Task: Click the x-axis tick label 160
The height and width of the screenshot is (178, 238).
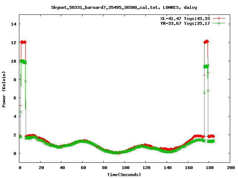Action: point(189,168)
